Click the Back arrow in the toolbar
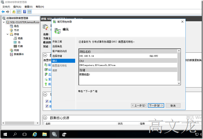The width and height of the screenshot is (203, 139). coord(3,12)
